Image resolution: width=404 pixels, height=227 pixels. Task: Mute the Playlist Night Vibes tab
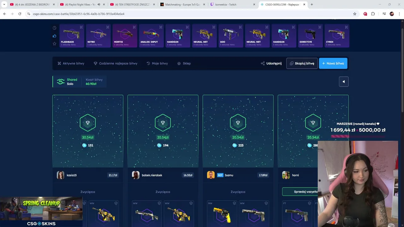[99, 4]
